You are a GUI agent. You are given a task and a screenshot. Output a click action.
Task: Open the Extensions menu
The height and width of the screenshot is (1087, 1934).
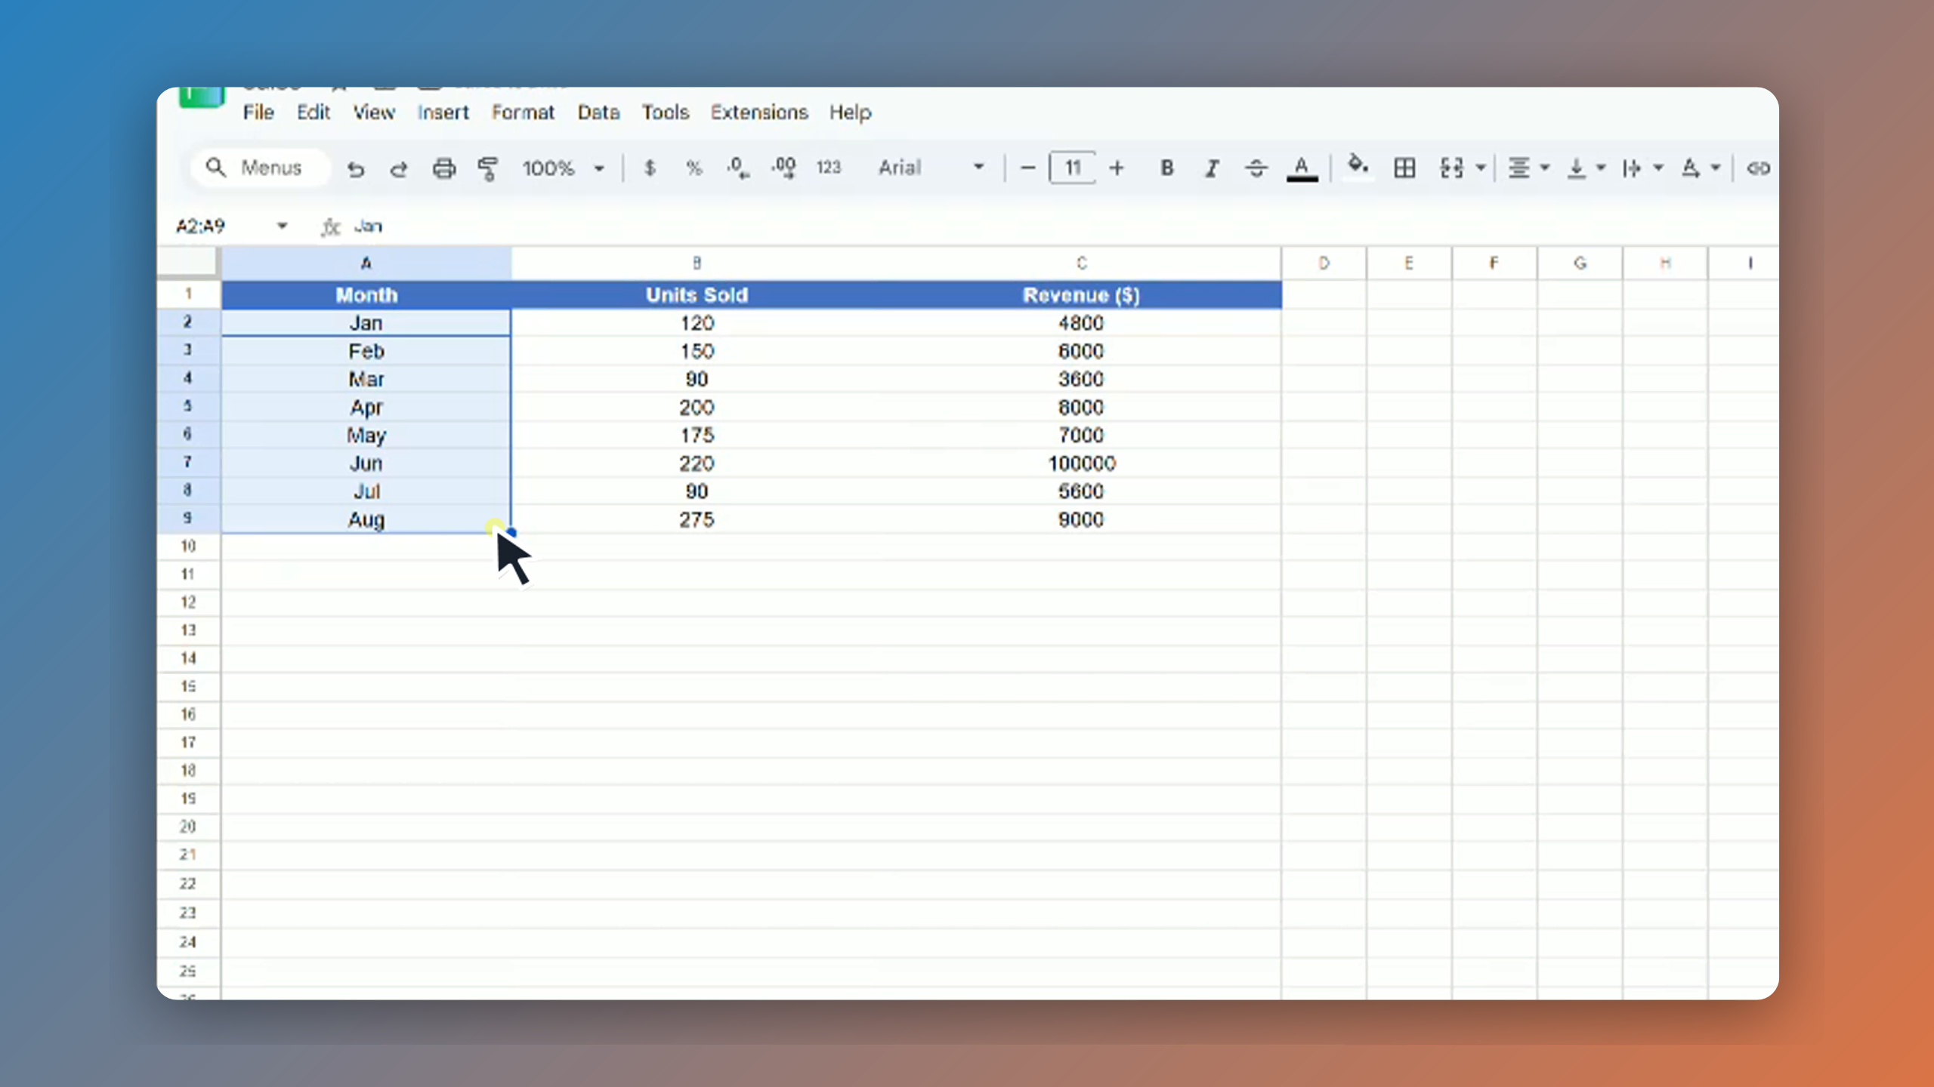coord(759,112)
